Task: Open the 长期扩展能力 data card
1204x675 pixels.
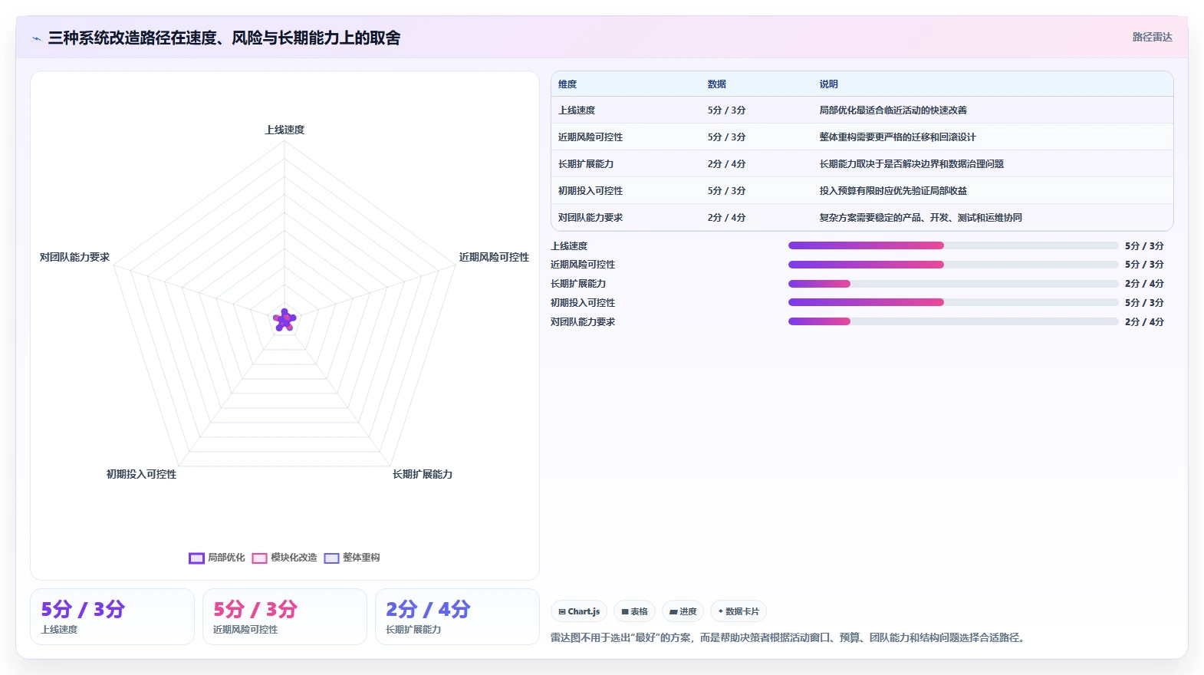Action: [x=457, y=617]
